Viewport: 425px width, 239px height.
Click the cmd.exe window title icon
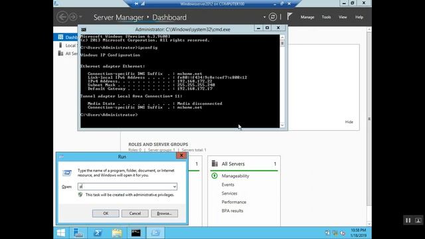(84, 29)
